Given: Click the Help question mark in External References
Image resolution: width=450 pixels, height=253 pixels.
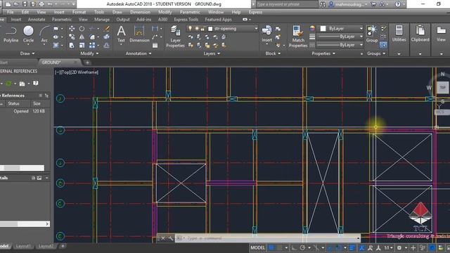Looking at the screenshot, I should [x=36, y=83].
